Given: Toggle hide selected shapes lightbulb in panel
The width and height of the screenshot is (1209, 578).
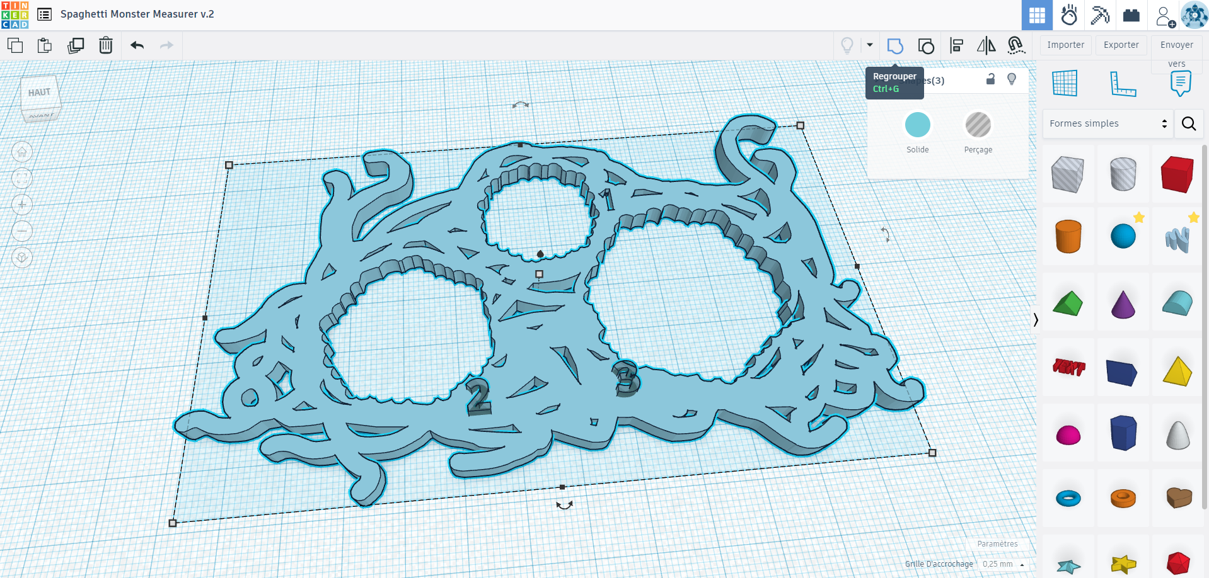Looking at the screenshot, I should (x=1012, y=79).
